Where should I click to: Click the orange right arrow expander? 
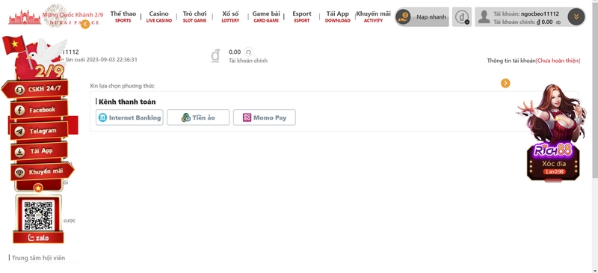click(x=505, y=83)
